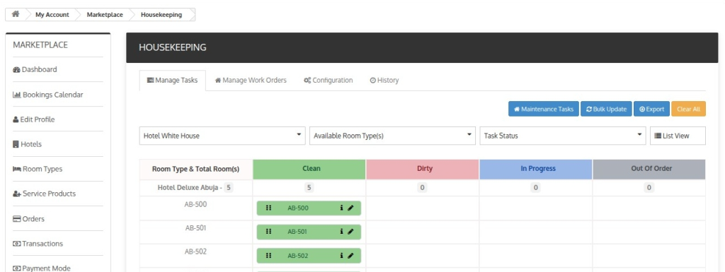
Task: Click the Dirty count badge 0
Action: (x=423, y=188)
